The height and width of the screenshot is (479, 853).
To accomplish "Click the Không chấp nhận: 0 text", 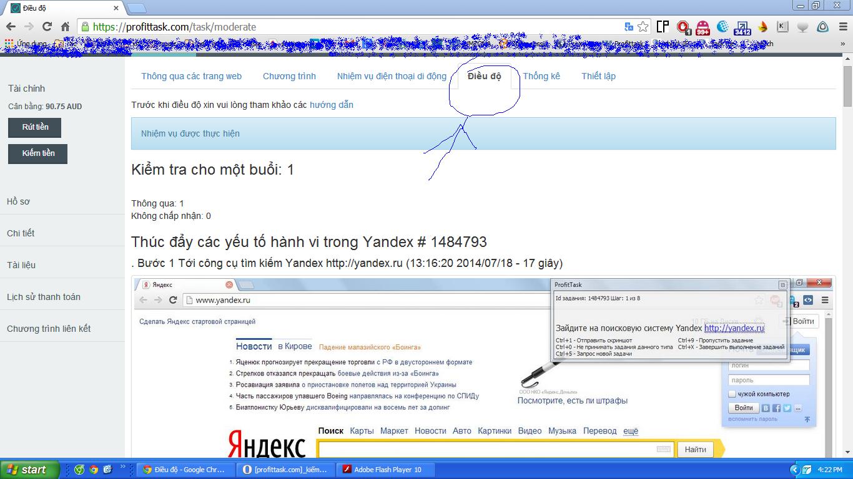I will pyautogui.click(x=171, y=216).
